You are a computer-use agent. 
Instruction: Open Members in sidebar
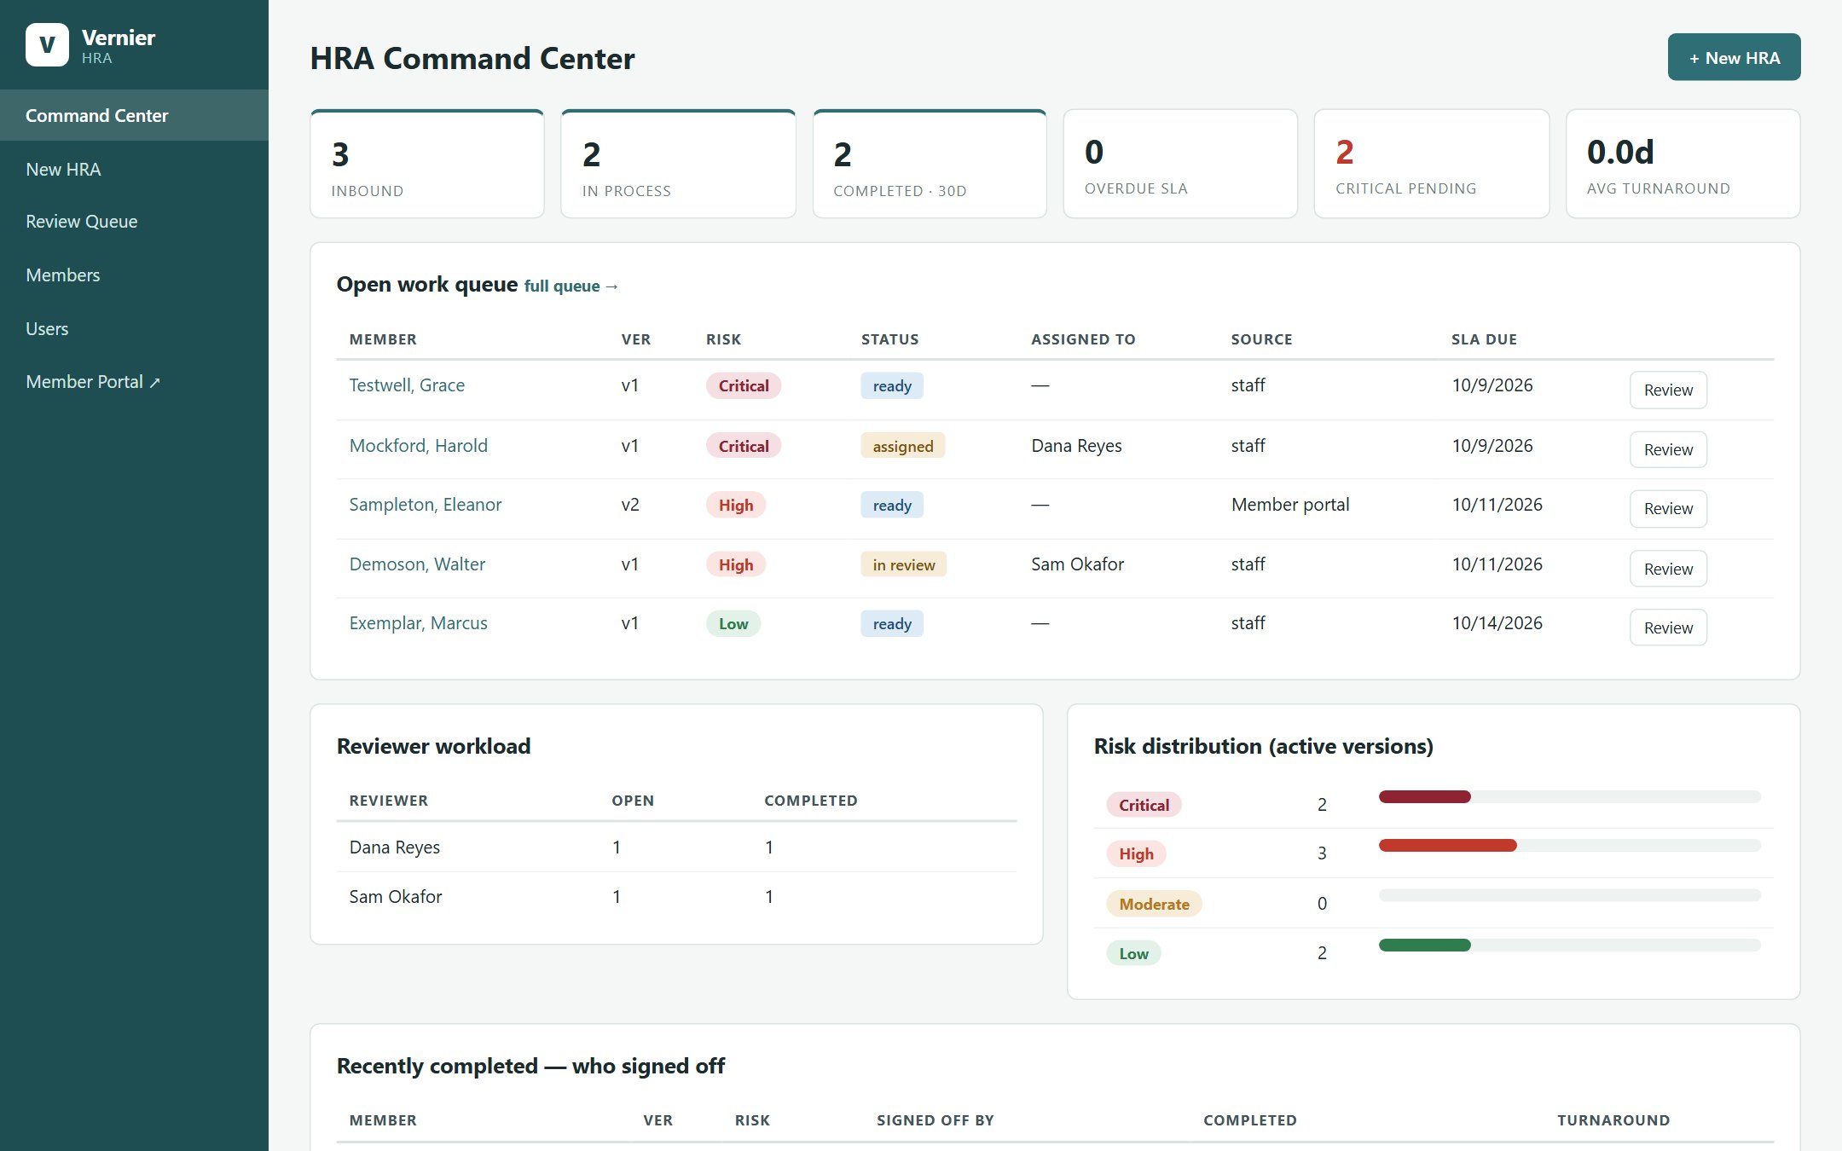pos(134,275)
